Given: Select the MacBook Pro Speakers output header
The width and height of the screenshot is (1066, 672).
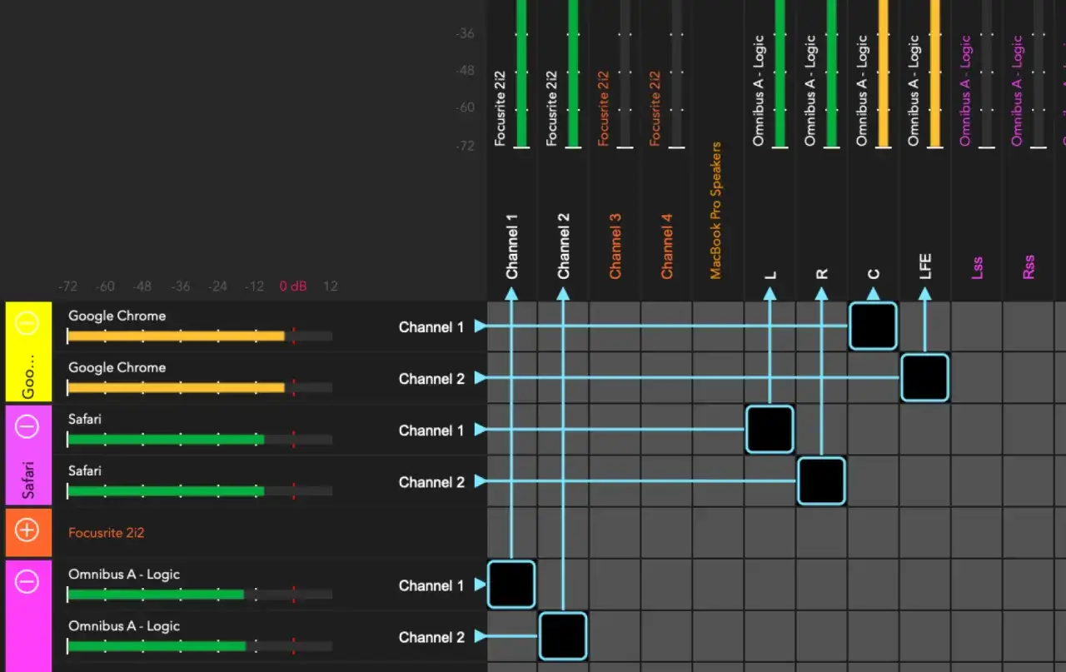Looking at the screenshot, I should click(x=715, y=210).
